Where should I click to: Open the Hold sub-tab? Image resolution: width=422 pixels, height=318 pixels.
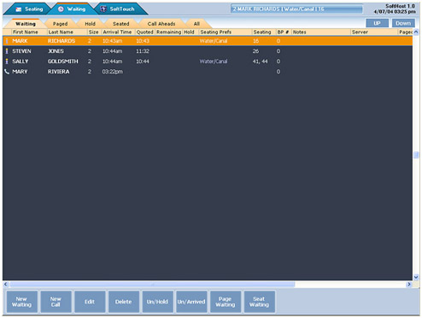90,24
